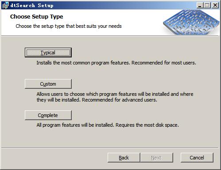221x170 pixels.
Task: Click the maximize window button
Action: (207, 5)
